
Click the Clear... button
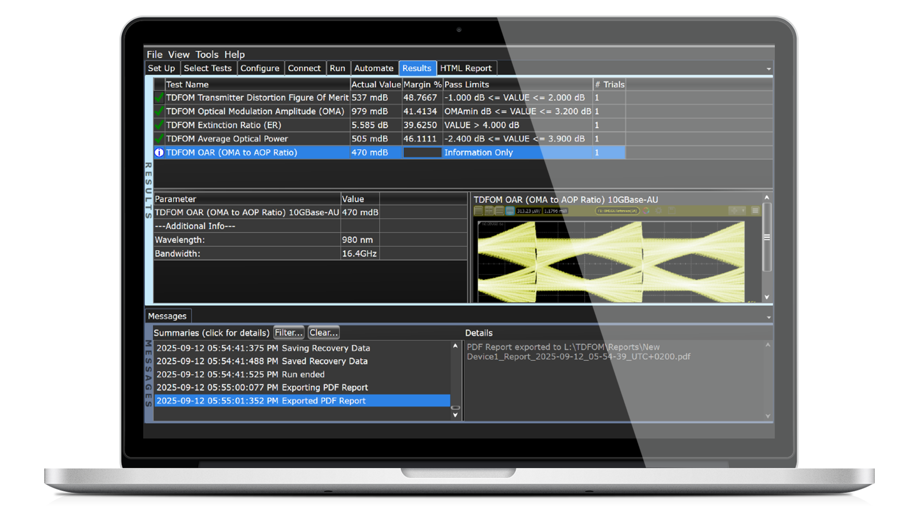323,333
